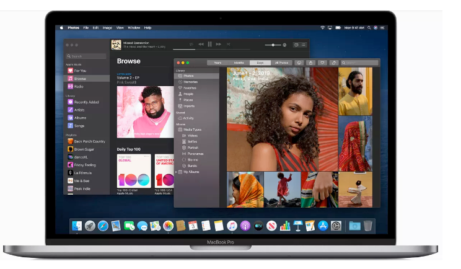Viewport: 461px width, 269px height.
Task: Open App Store from the Dock
Action: pyautogui.click(x=323, y=226)
